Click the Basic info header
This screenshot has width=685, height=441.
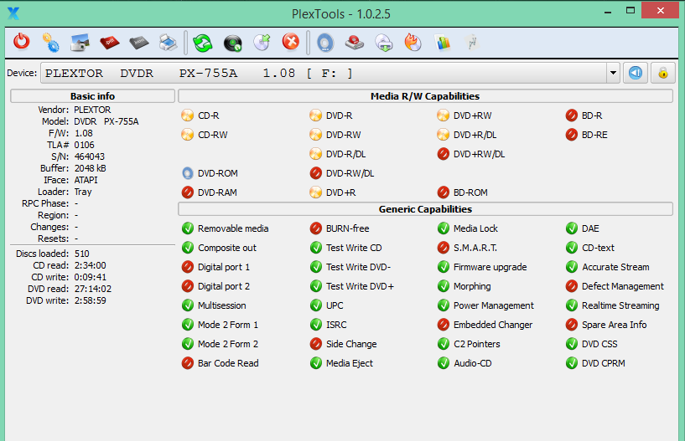(x=92, y=96)
